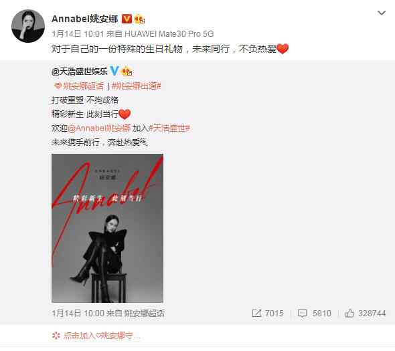Click the @Annabel姚安娜 mention in repost
The image size is (395, 351).
(x=99, y=128)
